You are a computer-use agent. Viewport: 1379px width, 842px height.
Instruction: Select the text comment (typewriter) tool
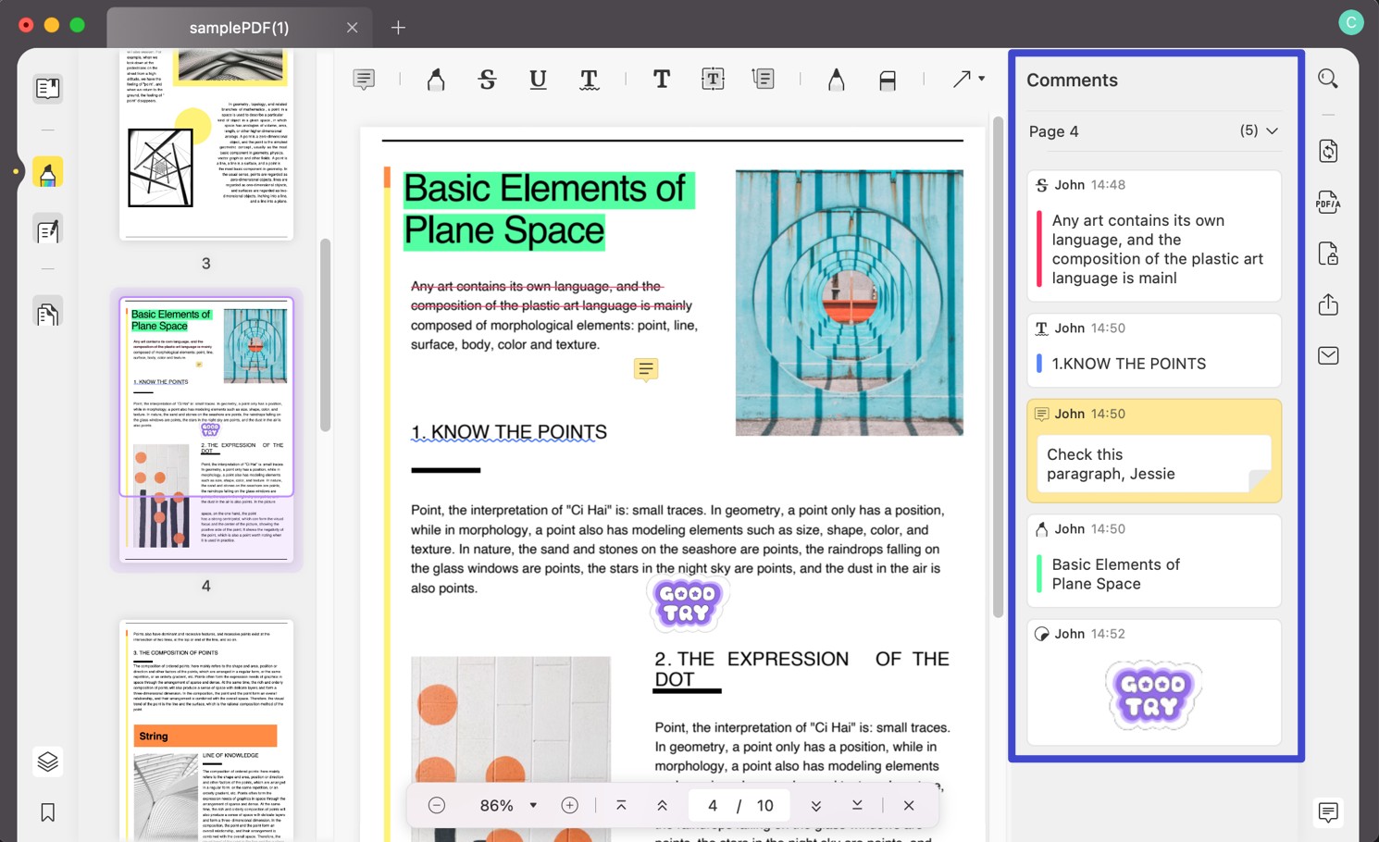tap(661, 80)
